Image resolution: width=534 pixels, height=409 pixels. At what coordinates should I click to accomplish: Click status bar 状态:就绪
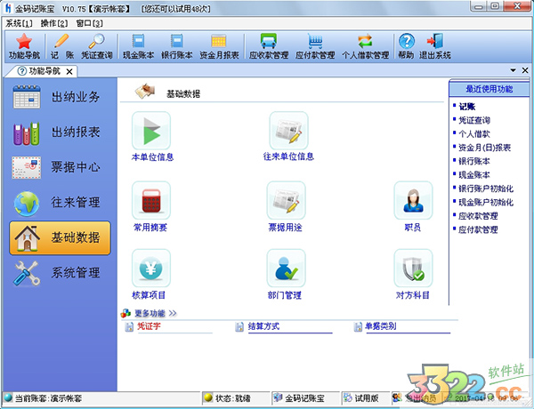click(233, 398)
